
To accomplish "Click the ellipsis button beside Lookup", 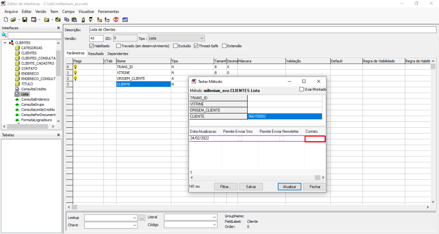I will tap(142, 218).
